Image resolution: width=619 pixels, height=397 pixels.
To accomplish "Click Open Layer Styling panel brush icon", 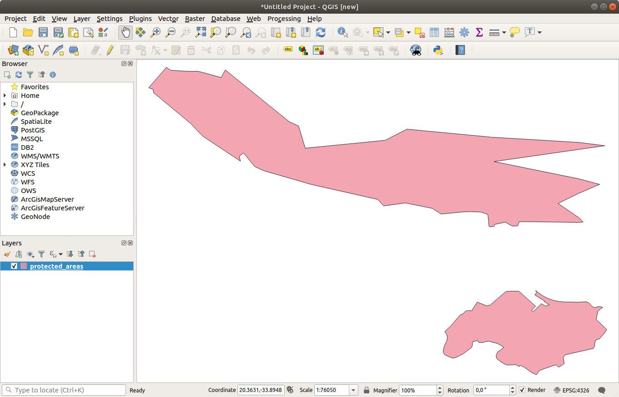I will (7, 254).
